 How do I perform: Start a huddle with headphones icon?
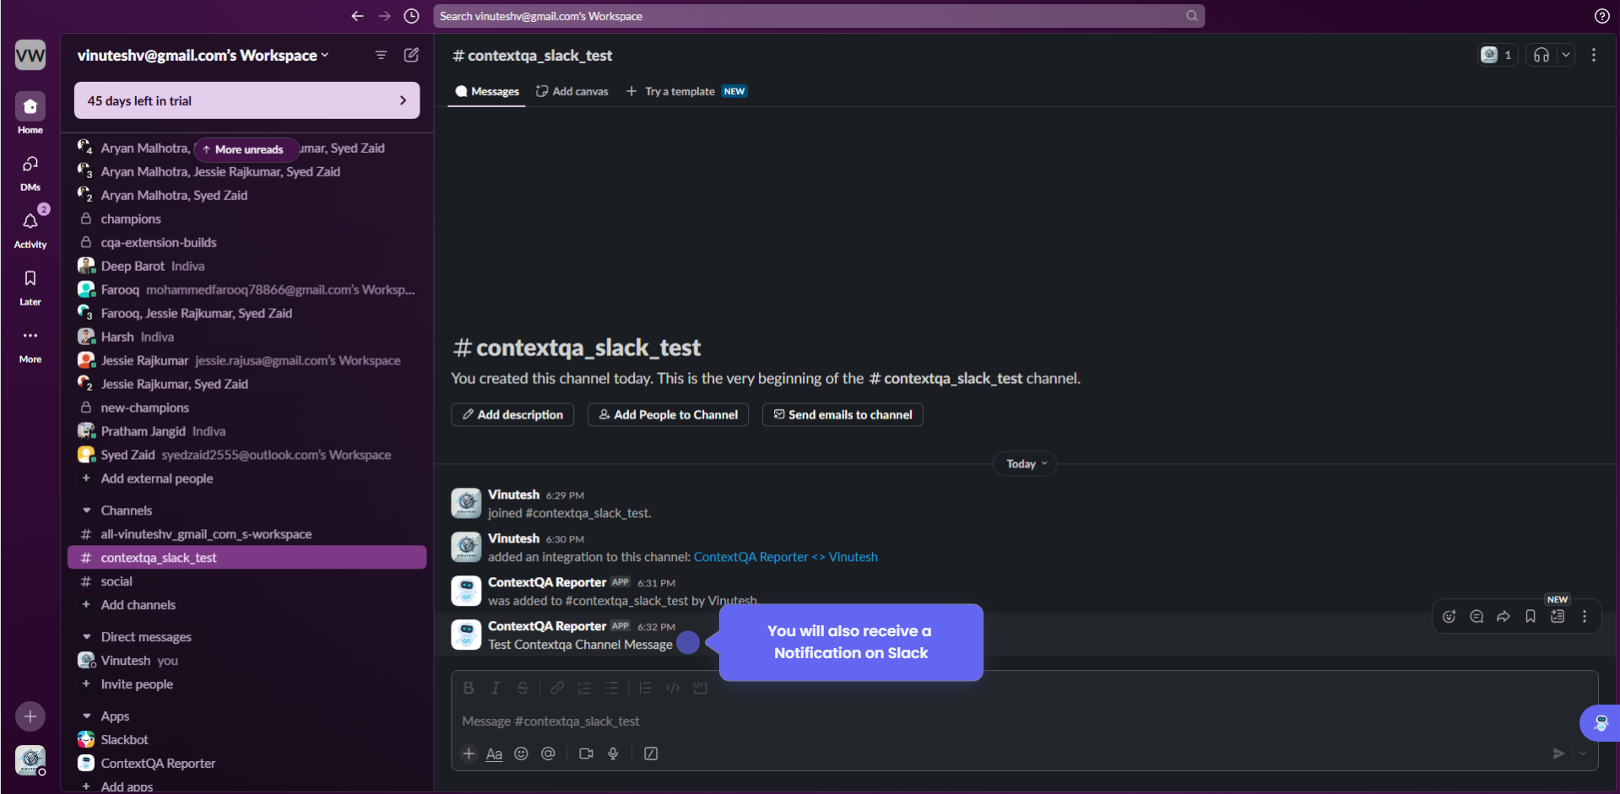coord(1541,55)
